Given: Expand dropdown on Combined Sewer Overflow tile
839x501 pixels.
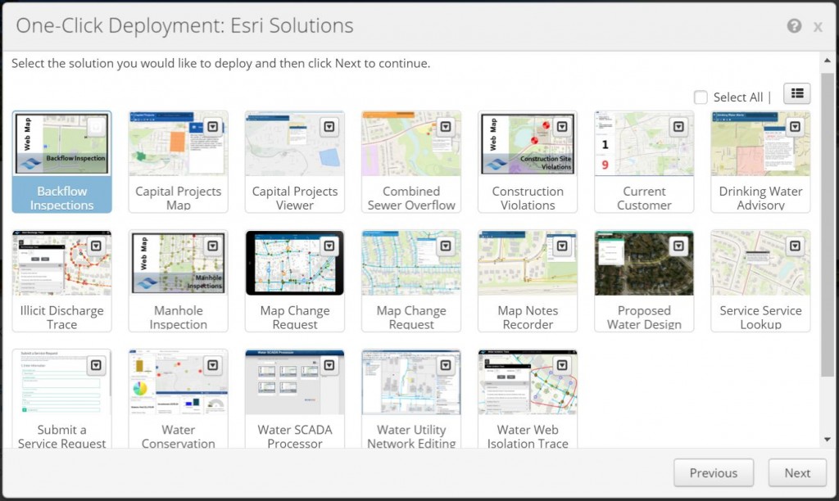Looking at the screenshot, I should tap(445, 127).
